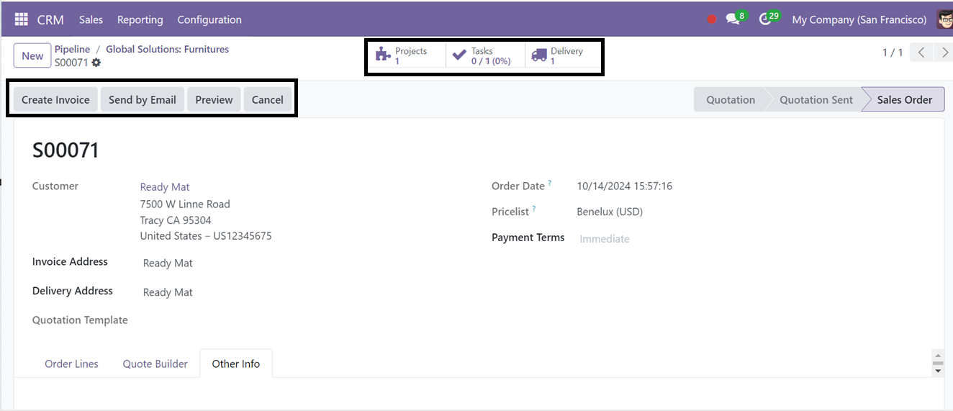Click the Invoice Address field Ready Mat
The width and height of the screenshot is (953, 411).
168,263
